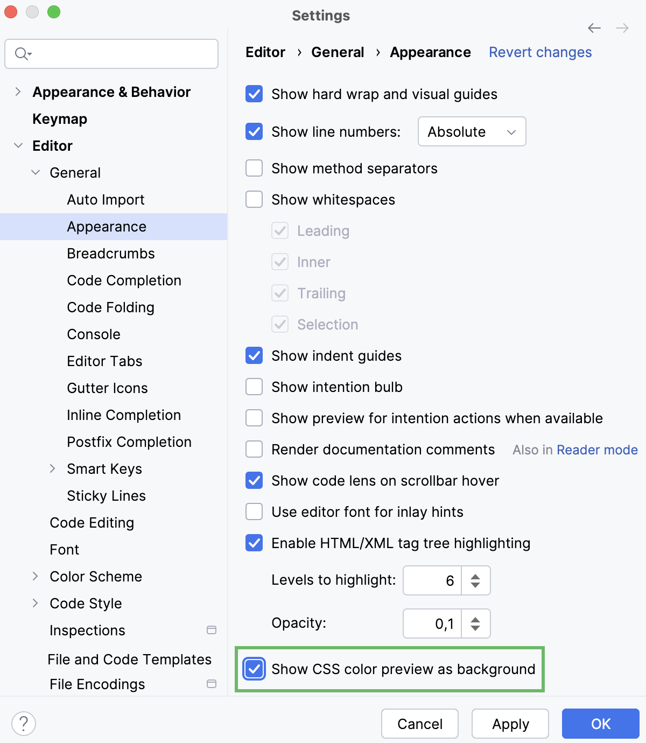Click the back navigation arrow icon
Viewport: 646px width, 743px height.
click(x=594, y=28)
